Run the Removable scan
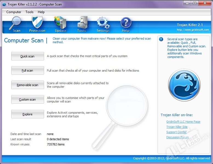The image size is (213, 164). coord(27,85)
